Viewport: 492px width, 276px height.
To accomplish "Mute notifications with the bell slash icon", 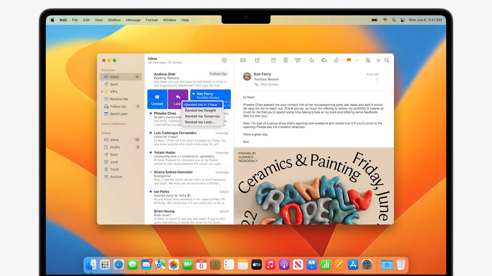I will pyautogui.click(x=368, y=60).
